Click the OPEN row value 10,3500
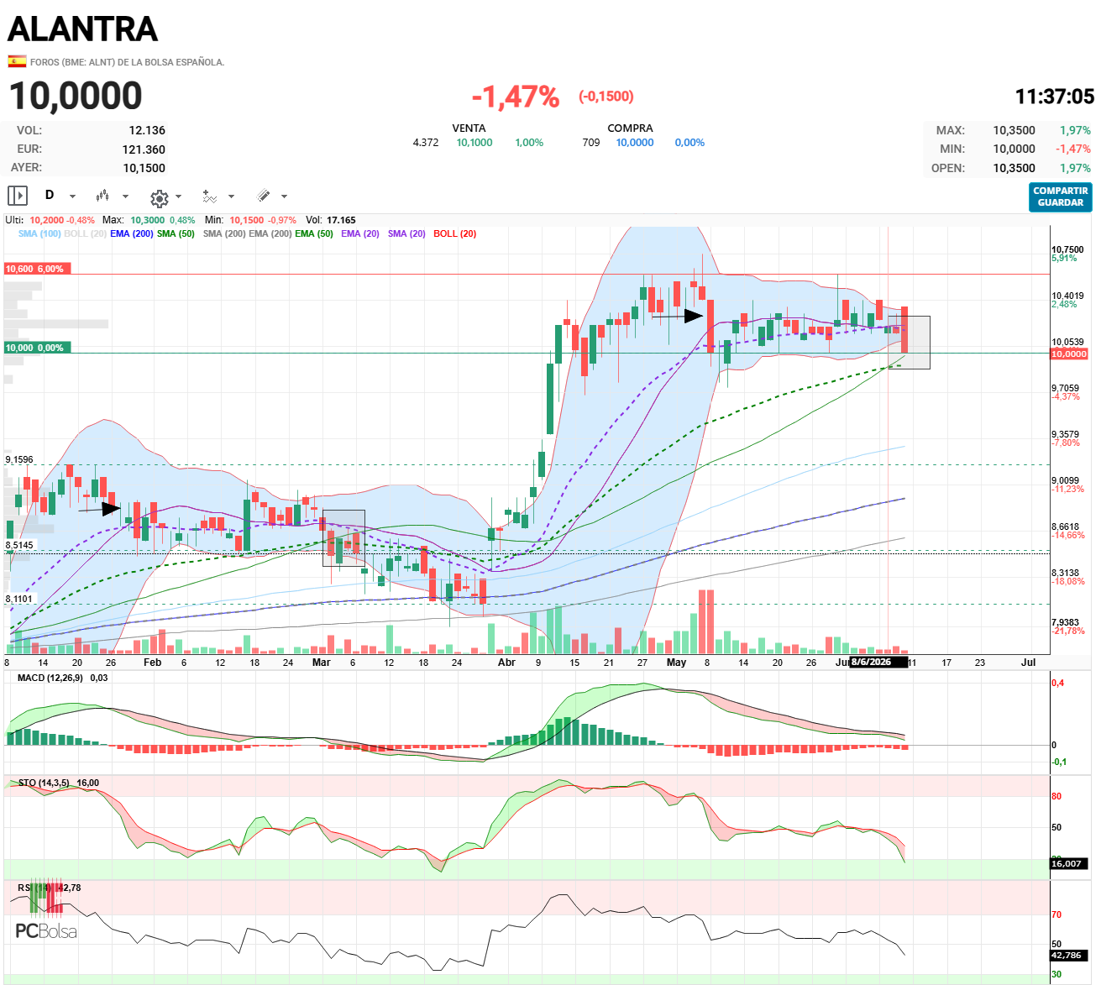Image resolution: width=1101 pixels, height=985 pixels. coord(1014,168)
